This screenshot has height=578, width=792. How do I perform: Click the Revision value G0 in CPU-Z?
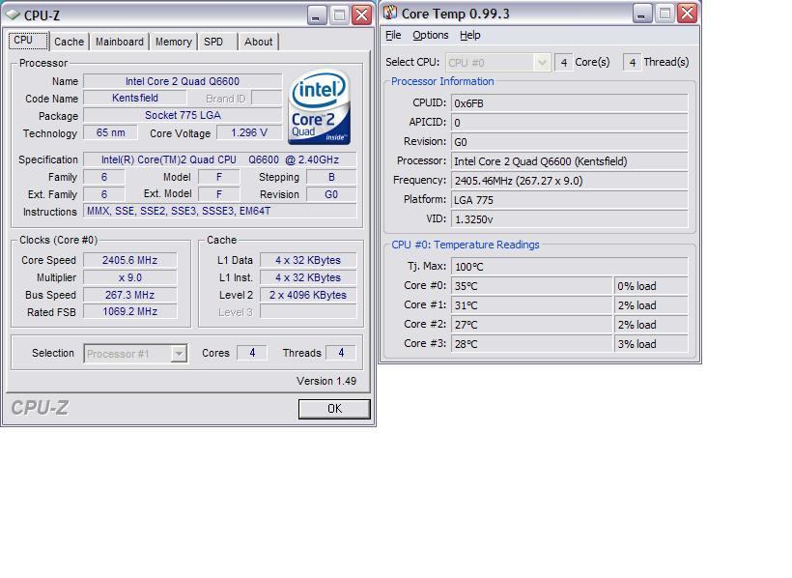click(x=331, y=194)
